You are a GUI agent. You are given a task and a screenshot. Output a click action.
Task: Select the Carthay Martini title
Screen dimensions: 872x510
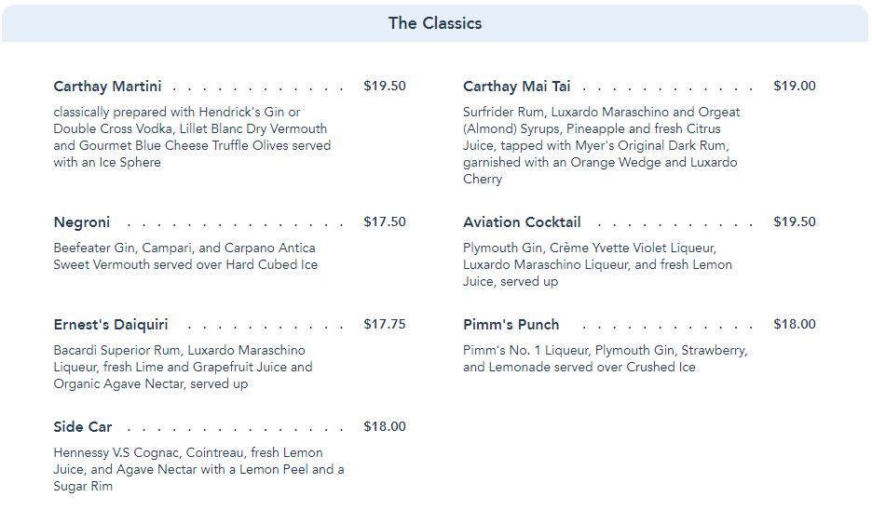(x=107, y=87)
